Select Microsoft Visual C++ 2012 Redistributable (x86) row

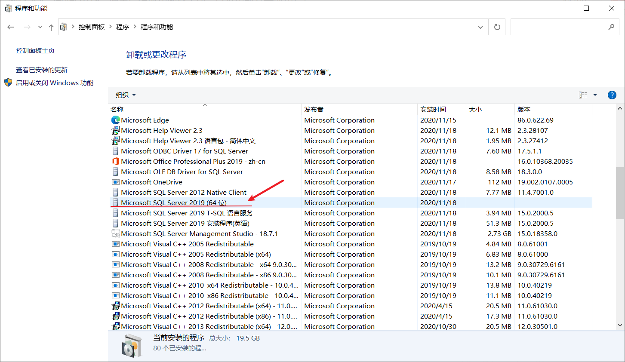[x=351, y=316]
